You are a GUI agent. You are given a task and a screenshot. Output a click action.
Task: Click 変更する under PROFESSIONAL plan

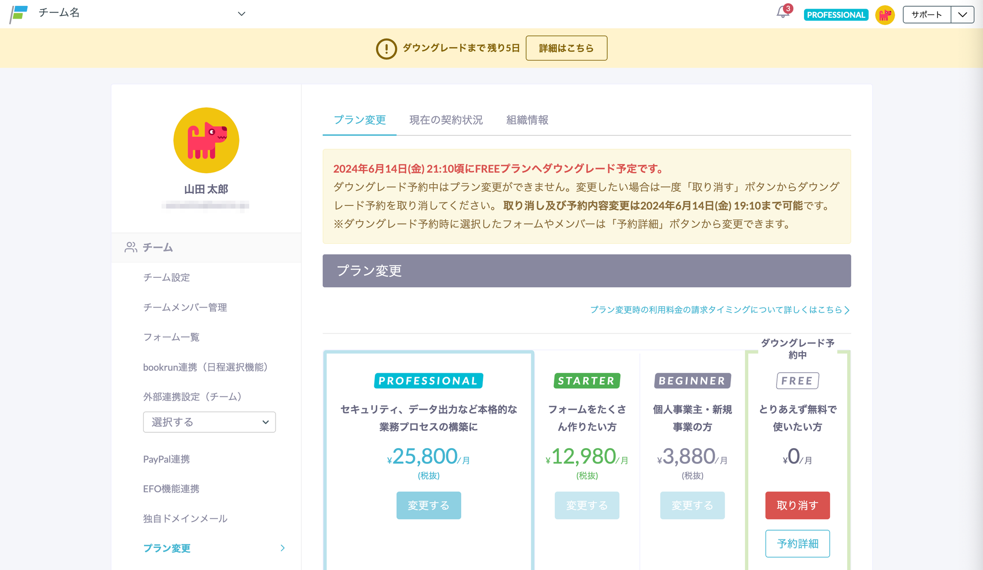[429, 505]
